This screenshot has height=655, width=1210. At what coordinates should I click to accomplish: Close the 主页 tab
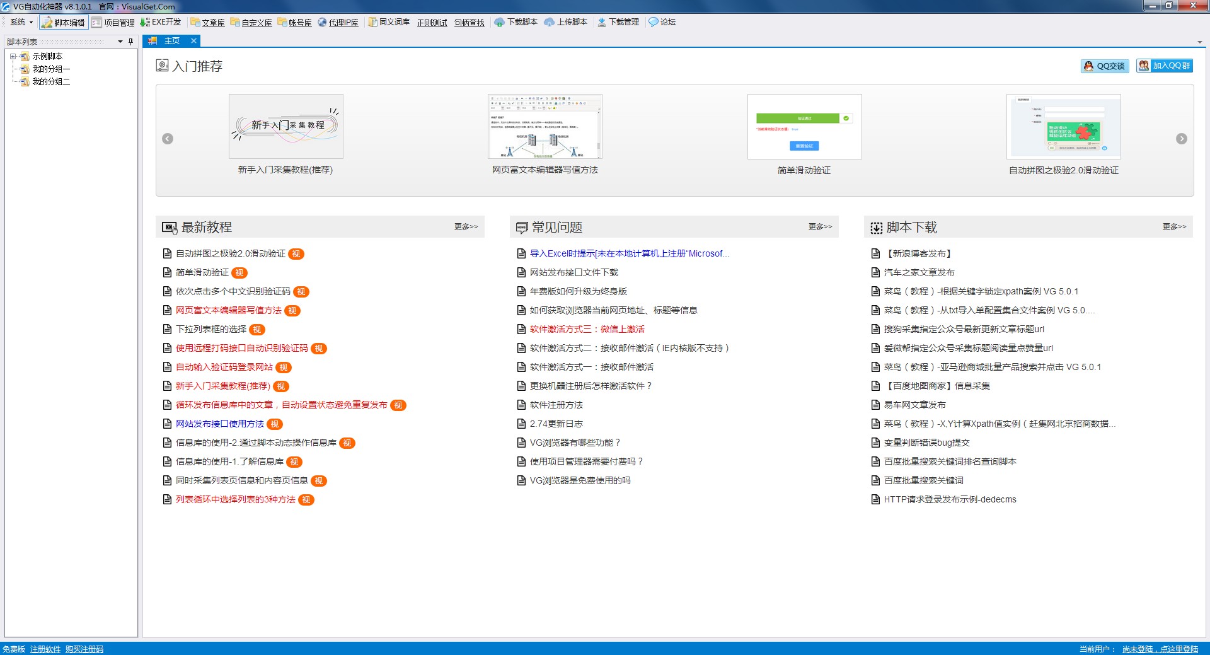point(193,41)
